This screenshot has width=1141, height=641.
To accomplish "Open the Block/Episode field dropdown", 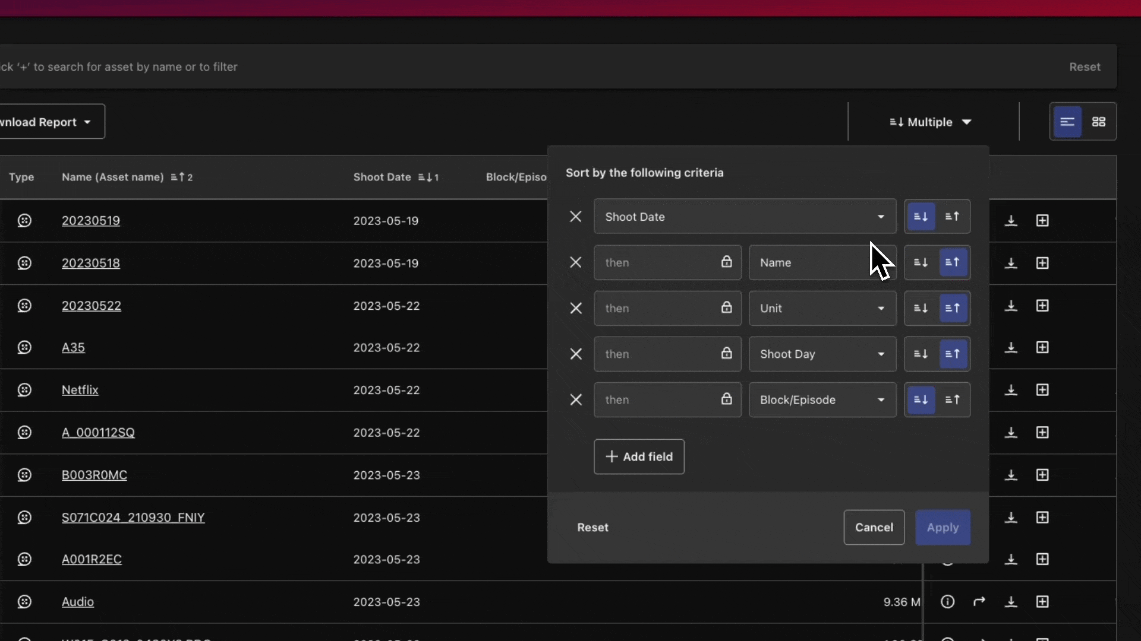I will pyautogui.click(x=822, y=399).
